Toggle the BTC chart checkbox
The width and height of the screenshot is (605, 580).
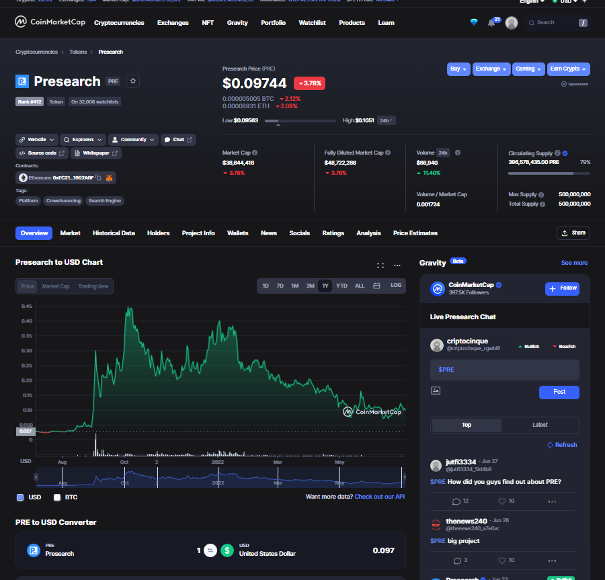57,497
